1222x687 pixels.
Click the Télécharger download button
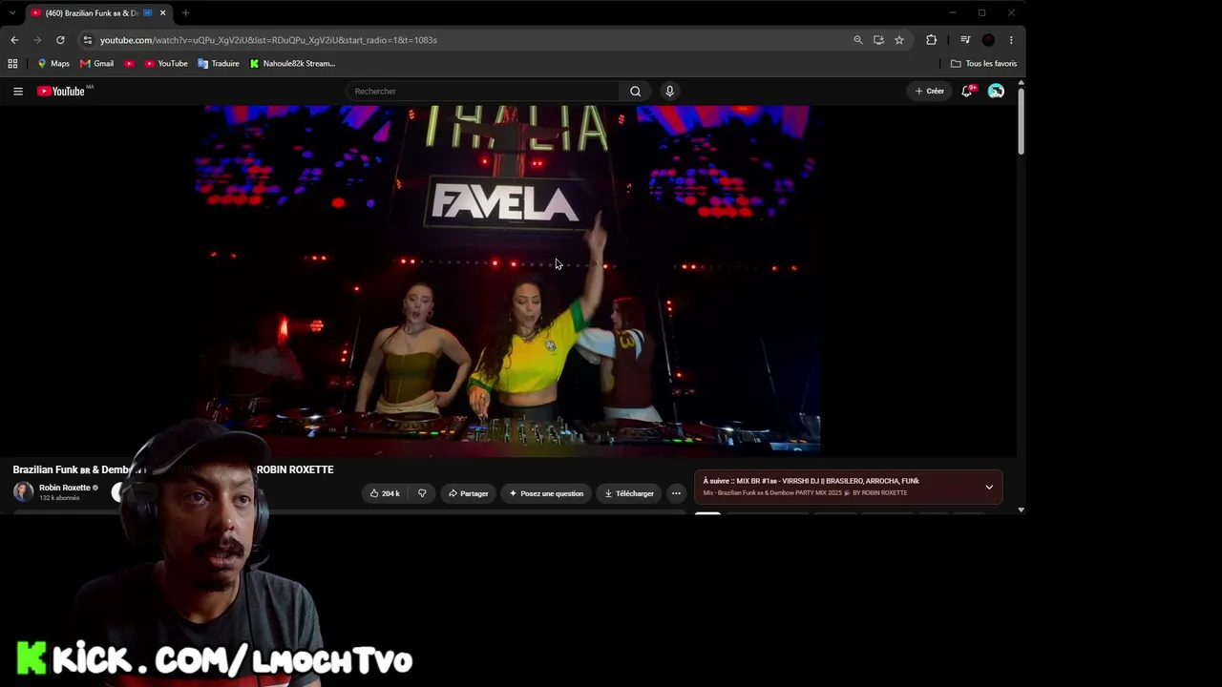click(629, 493)
